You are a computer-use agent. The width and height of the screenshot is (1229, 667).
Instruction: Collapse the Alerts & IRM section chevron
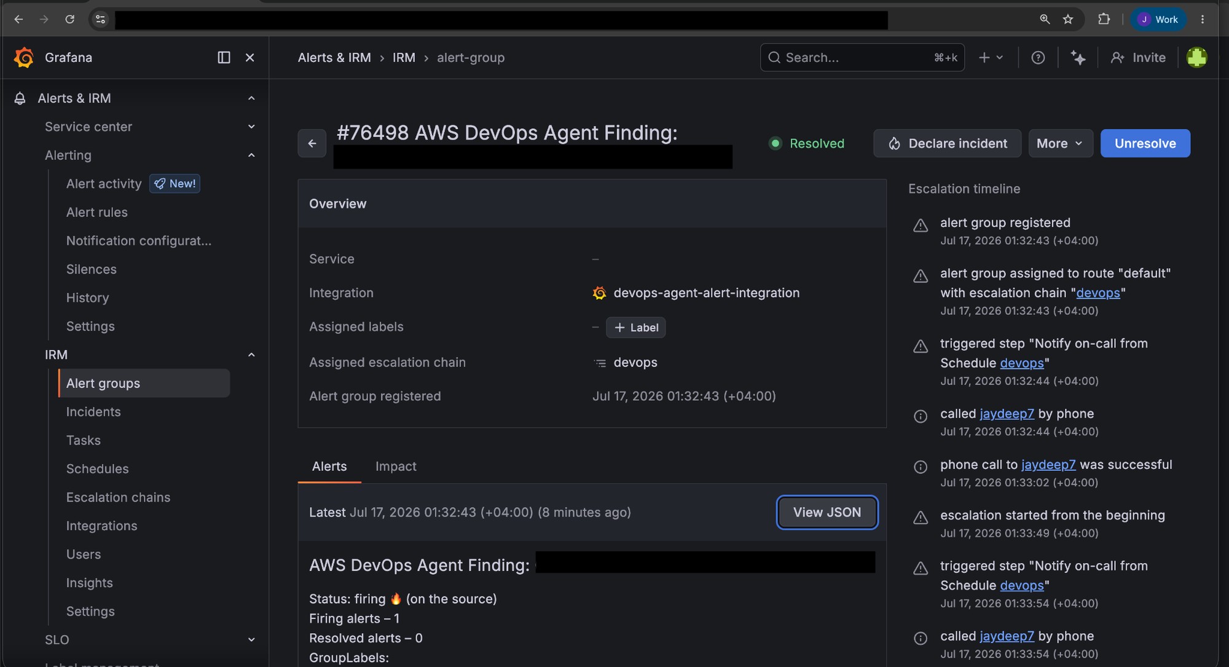click(x=251, y=98)
